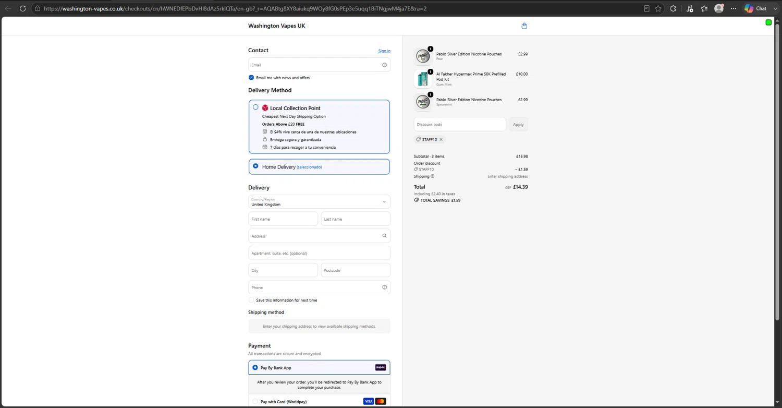
Task: Click the browser back arrow
Action: (8, 8)
